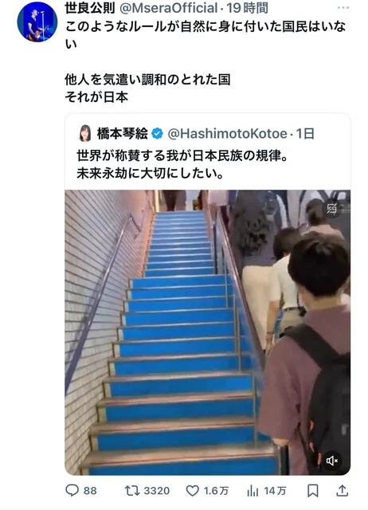Open the @HashimotoKotoe handle link
This screenshot has width=368, height=510.
tap(228, 134)
